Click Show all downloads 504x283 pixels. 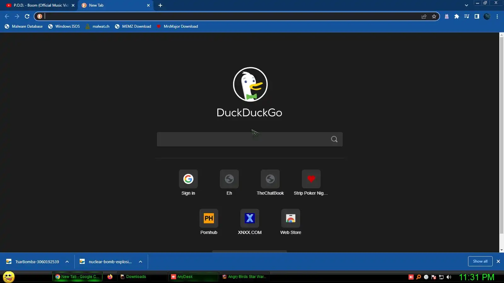(x=480, y=261)
